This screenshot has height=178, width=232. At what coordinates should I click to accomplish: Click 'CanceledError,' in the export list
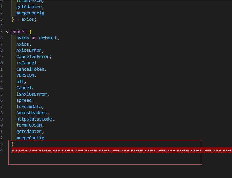click(x=34, y=56)
